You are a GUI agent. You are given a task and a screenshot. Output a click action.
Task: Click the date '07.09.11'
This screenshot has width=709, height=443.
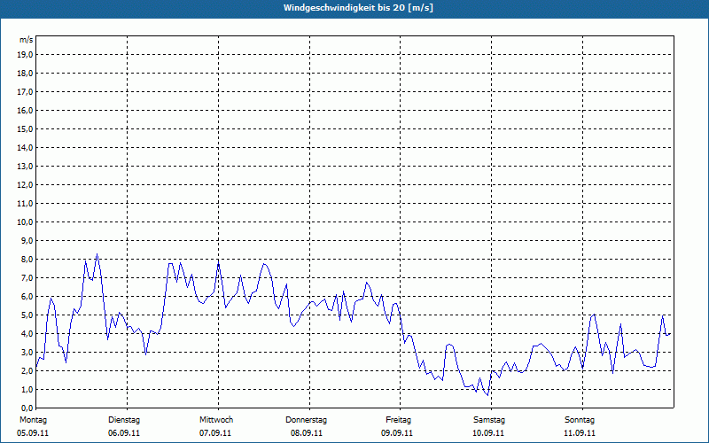coord(215,433)
